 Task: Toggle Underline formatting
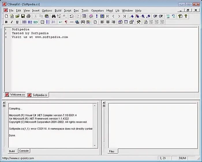pyautogui.click(x=17, y=22)
